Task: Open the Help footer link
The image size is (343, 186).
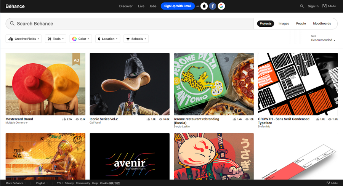Action: [x=95, y=183]
